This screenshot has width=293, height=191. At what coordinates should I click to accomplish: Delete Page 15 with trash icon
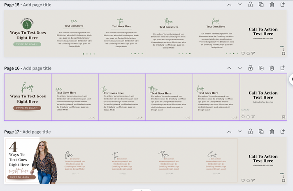272,5
